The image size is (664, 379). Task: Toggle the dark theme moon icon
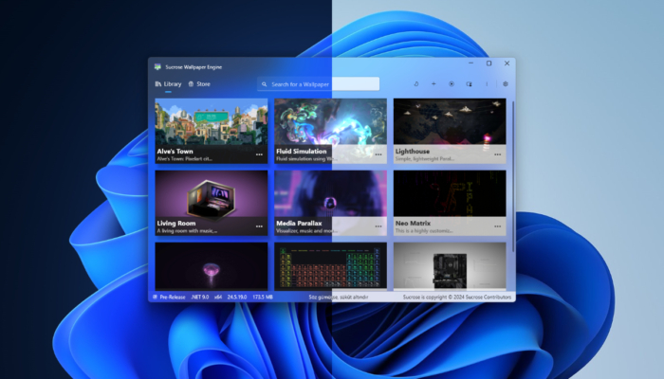click(x=415, y=83)
